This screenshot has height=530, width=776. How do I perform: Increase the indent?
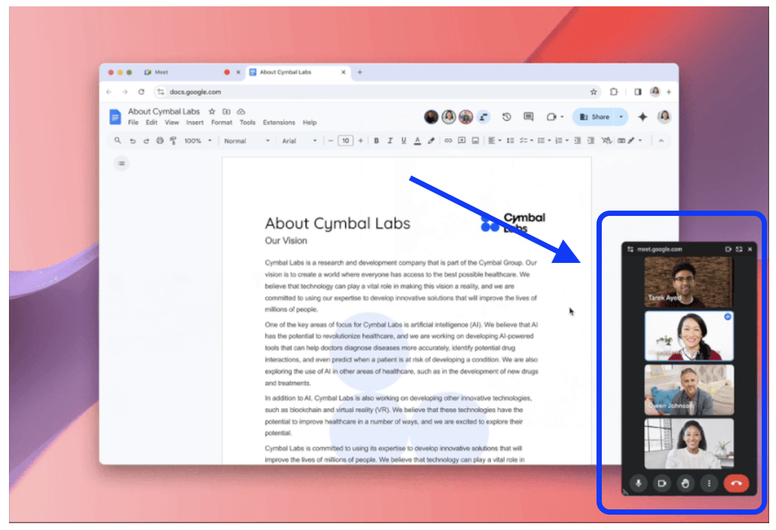coord(591,140)
